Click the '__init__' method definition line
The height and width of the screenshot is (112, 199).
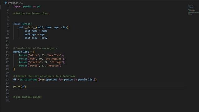point(44,27)
